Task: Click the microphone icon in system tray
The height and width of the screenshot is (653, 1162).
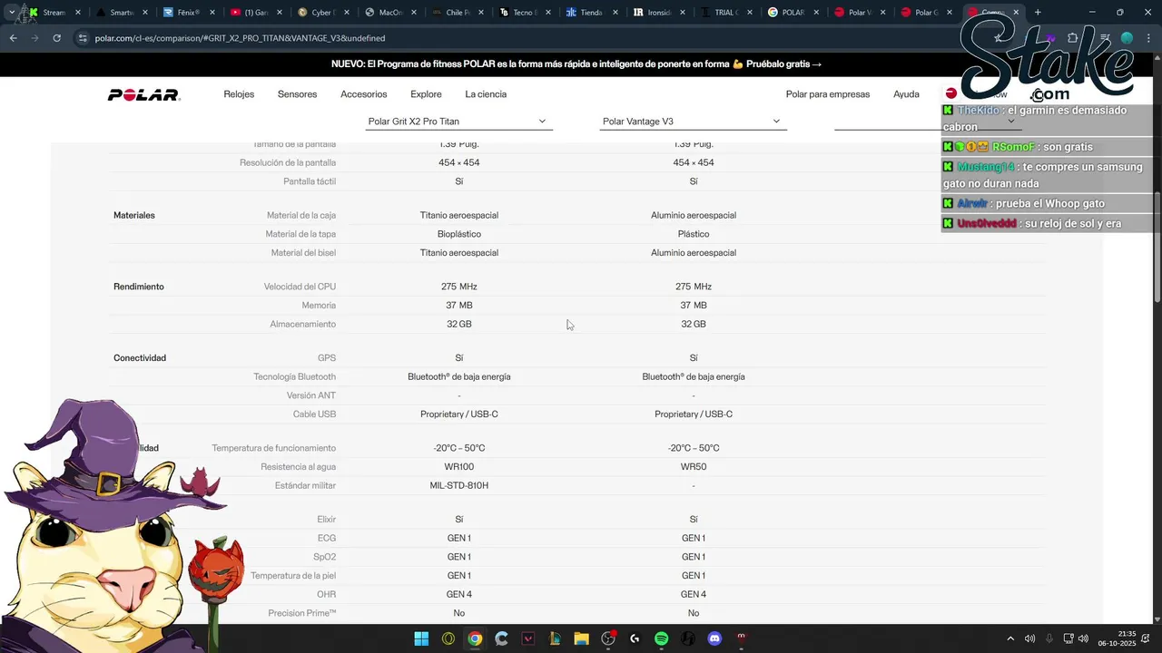Action: (1049, 638)
